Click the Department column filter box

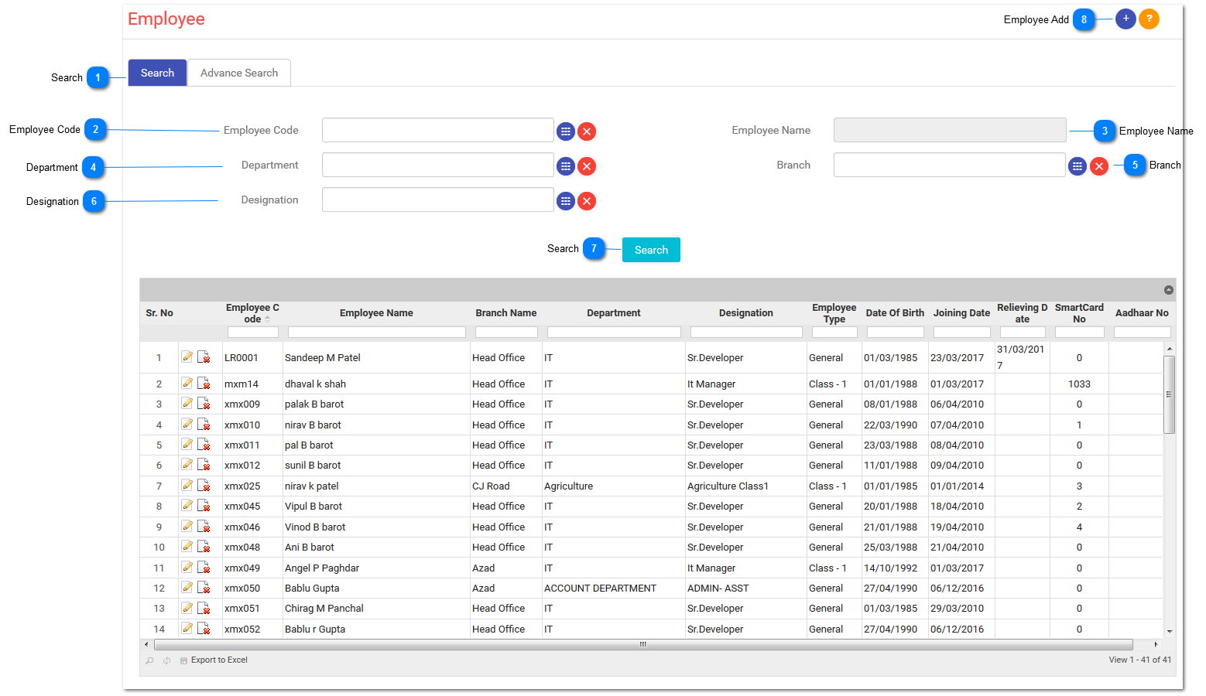[614, 333]
